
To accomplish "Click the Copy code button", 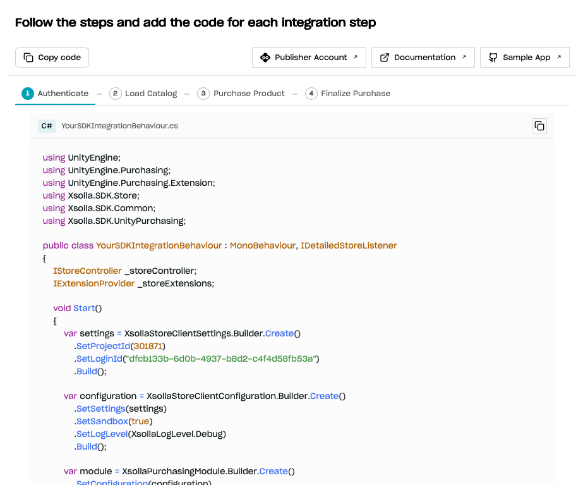I will point(52,58).
